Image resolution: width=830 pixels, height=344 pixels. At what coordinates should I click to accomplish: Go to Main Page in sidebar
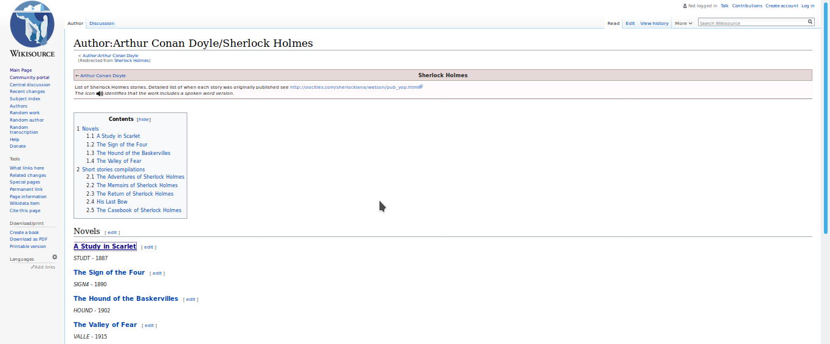(x=21, y=71)
